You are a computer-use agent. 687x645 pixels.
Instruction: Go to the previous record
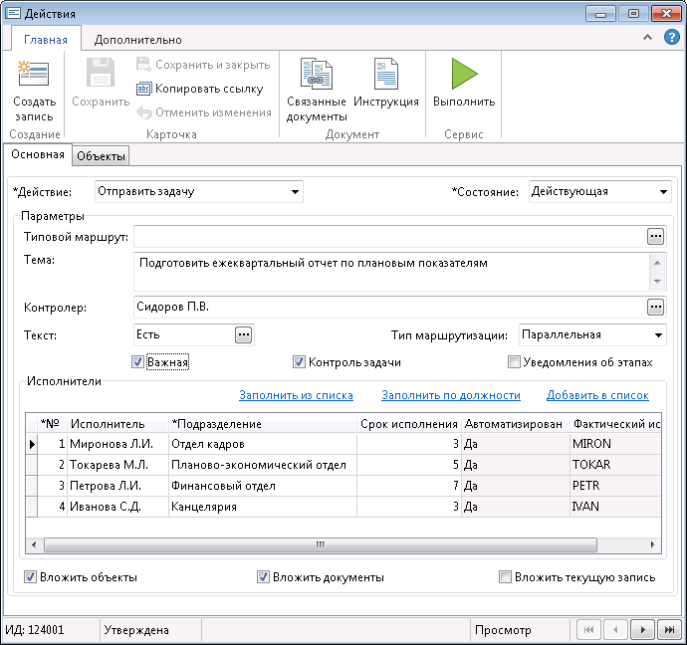click(615, 630)
